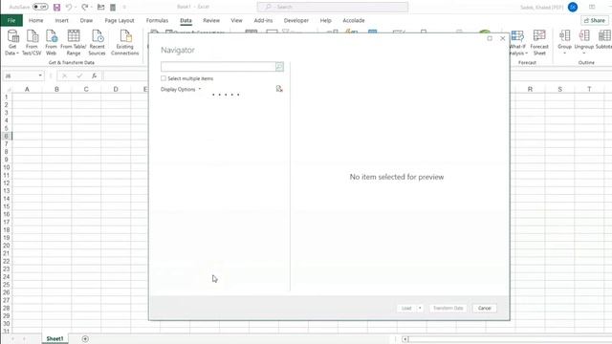Switch to the Insert tab
This screenshot has width=612, height=344.
point(61,20)
